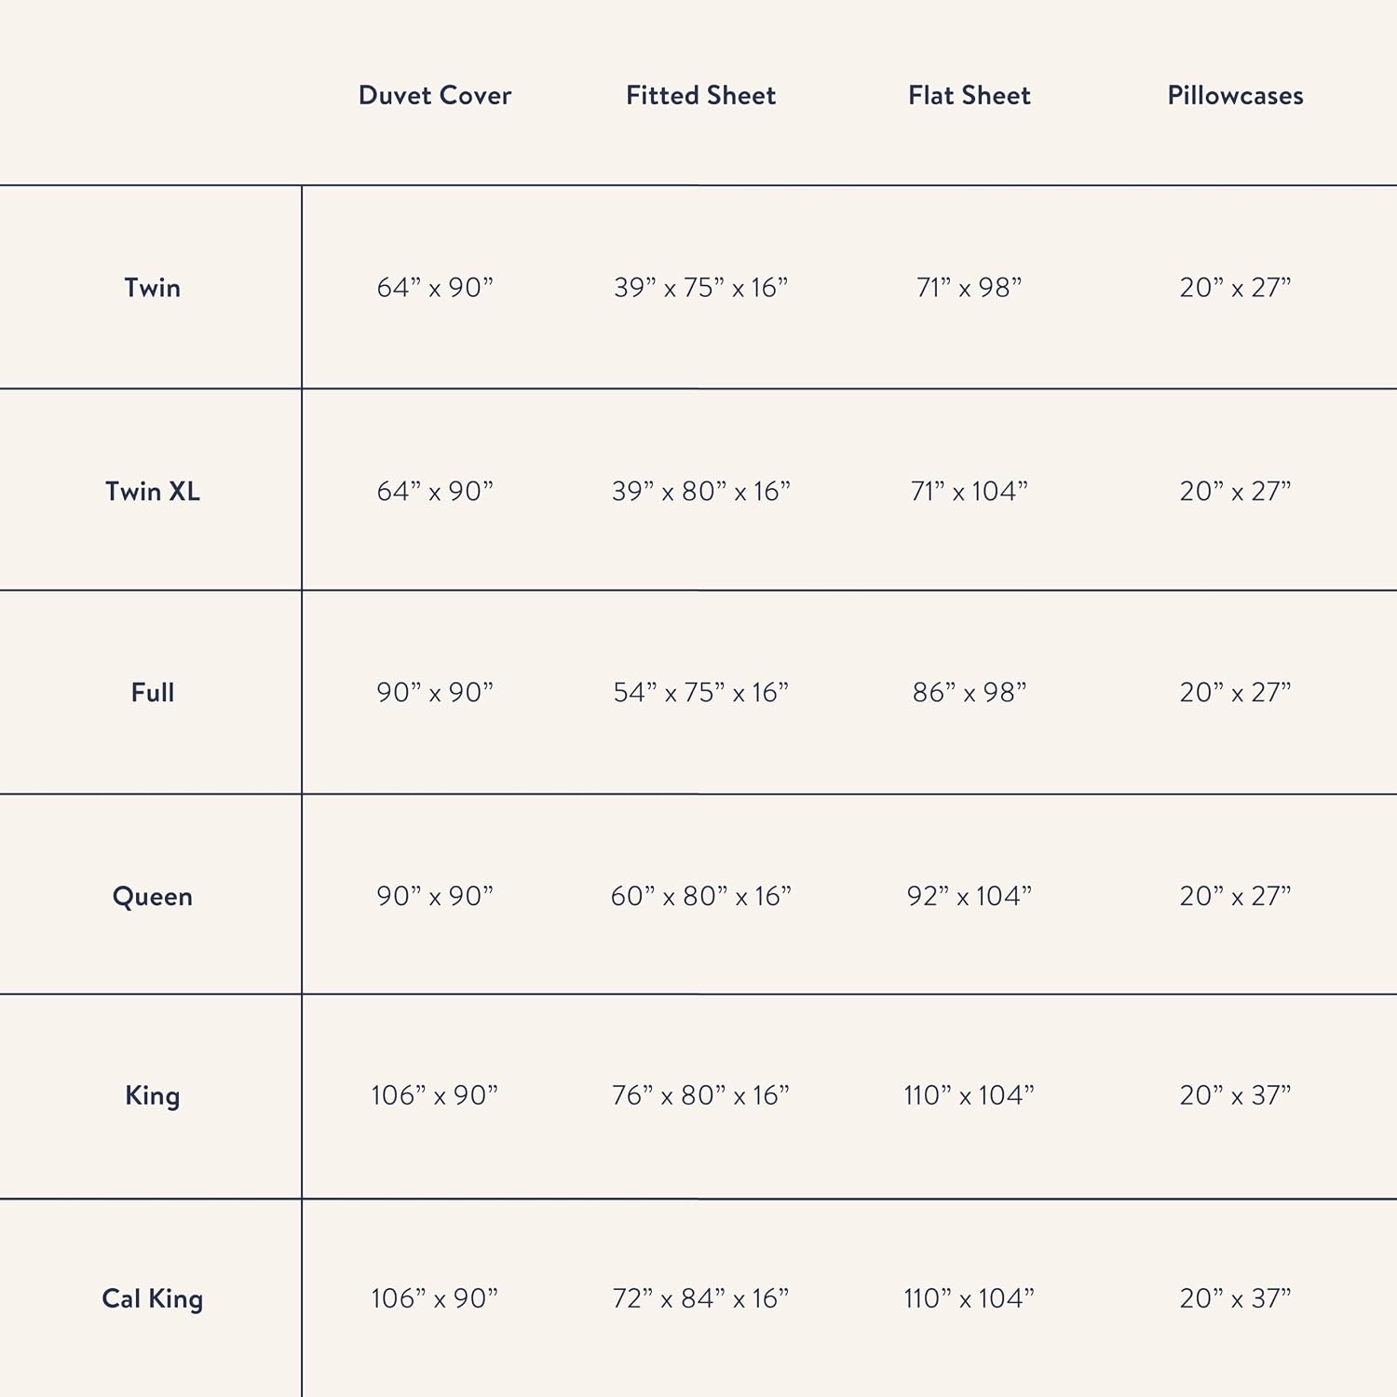Select the Queen row label
The height and width of the screenshot is (1397, 1397).
153,896
